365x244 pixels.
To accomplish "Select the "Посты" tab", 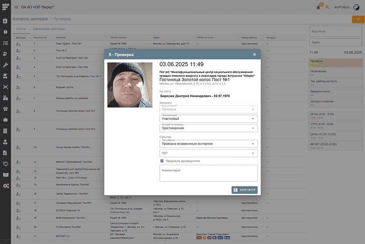I will tap(21, 29).
